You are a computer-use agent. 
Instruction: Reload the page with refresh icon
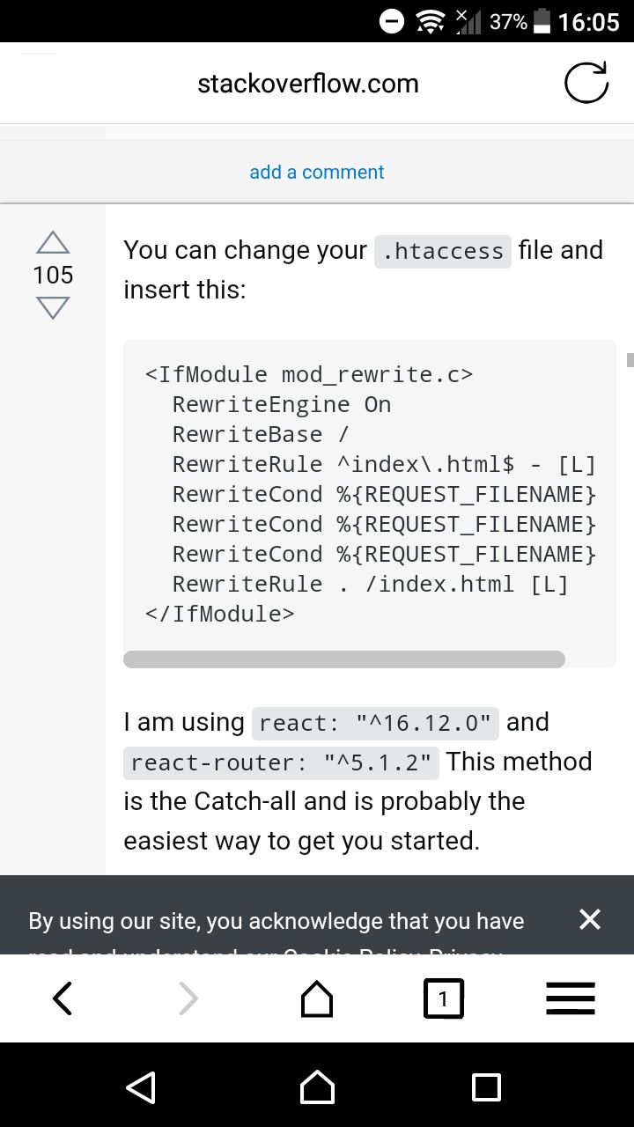point(586,84)
